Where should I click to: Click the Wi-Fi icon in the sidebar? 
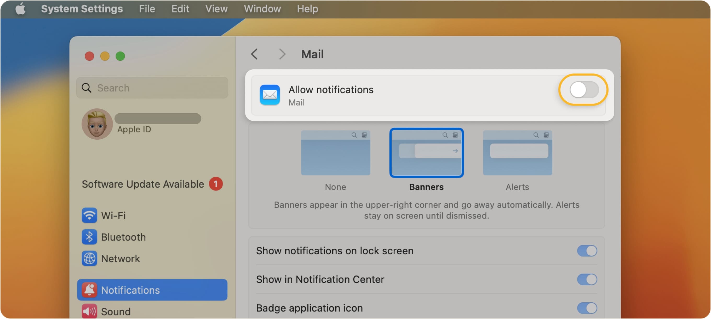click(x=89, y=216)
